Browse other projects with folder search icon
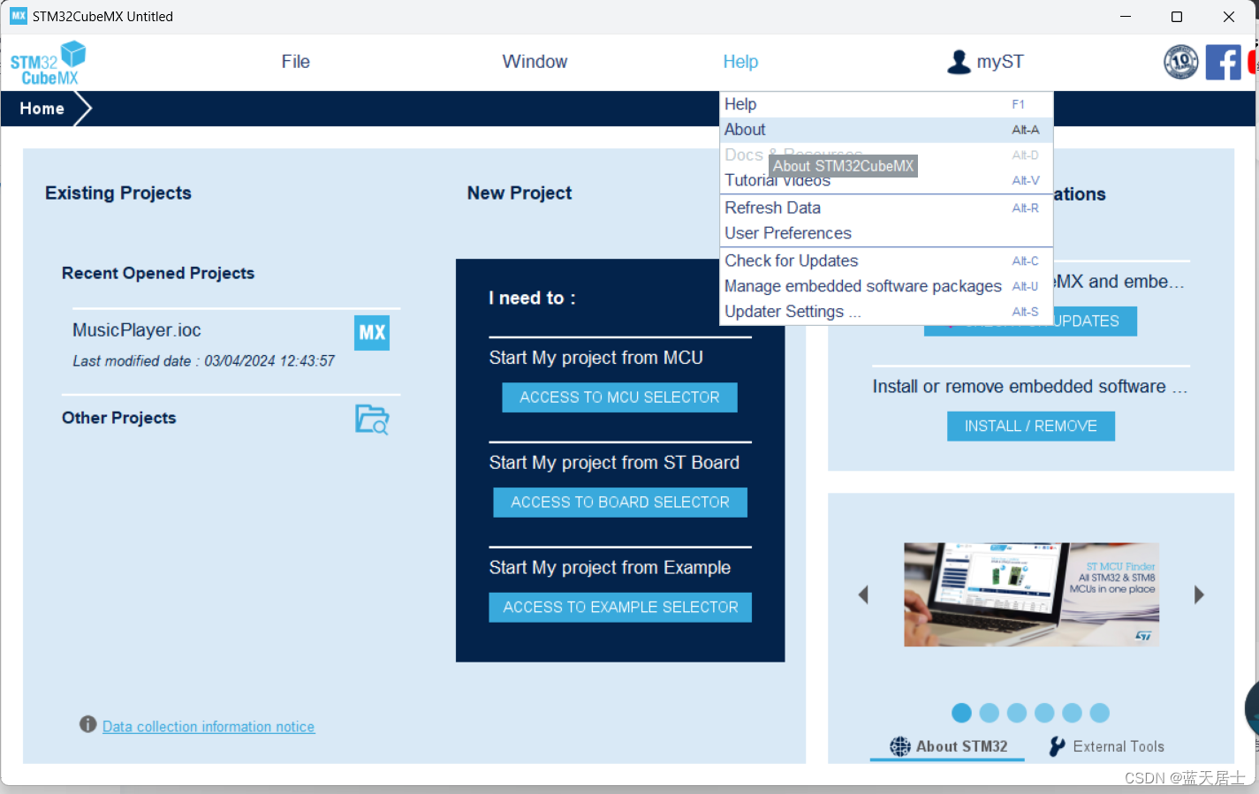The width and height of the screenshot is (1259, 794). pos(372,419)
